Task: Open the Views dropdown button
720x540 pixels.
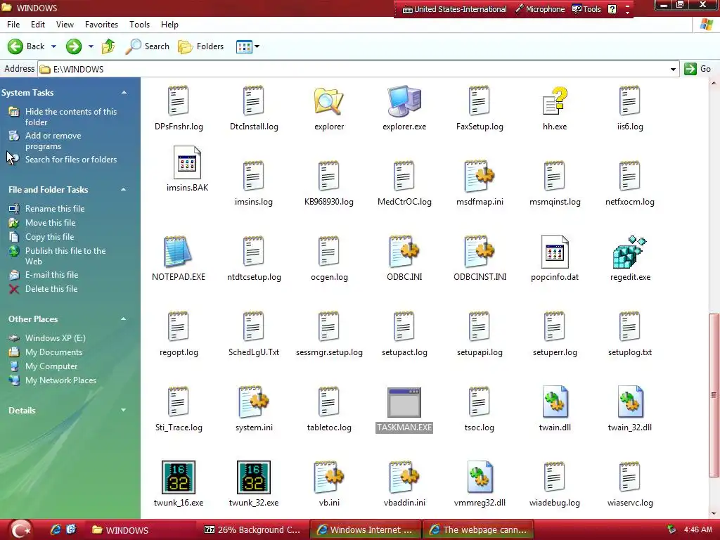Action: click(247, 46)
